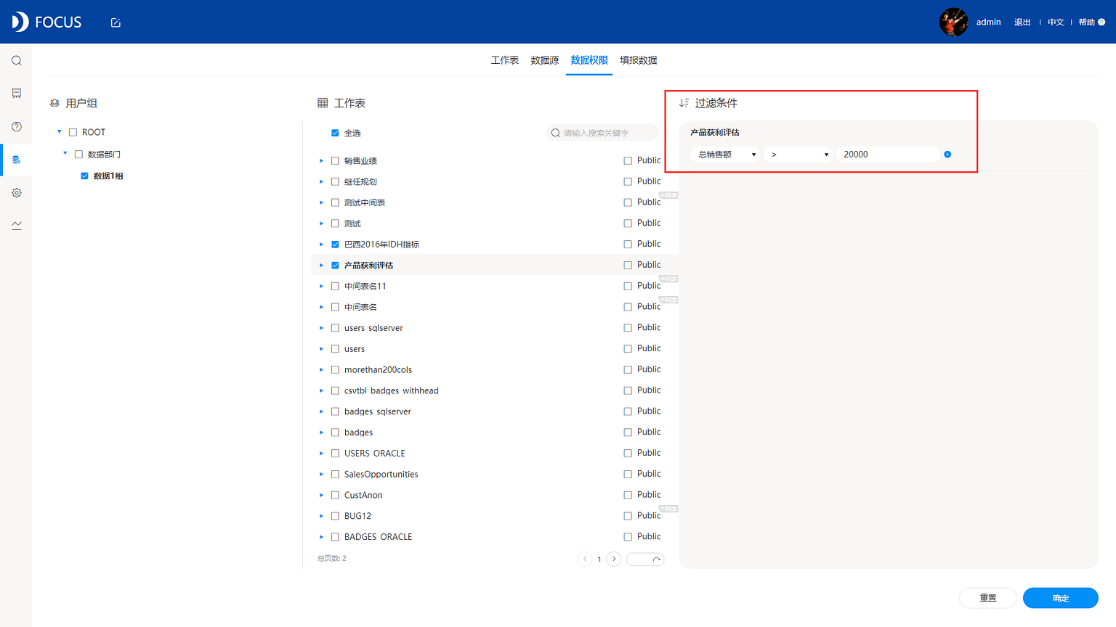Tick the Public checkbox for 销售业绩
The height and width of the screenshot is (627, 1116).
click(x=628, y=160)
